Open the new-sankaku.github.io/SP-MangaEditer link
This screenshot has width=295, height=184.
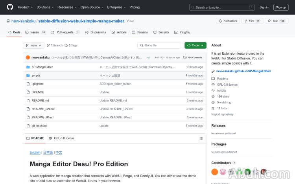click(x=243, y=71)
